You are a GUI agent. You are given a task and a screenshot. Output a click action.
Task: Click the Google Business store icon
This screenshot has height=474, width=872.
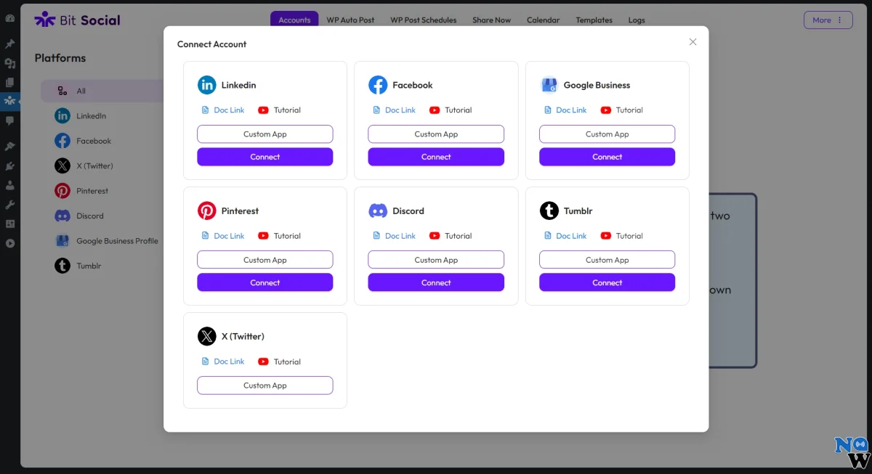(x=549, y=85)
